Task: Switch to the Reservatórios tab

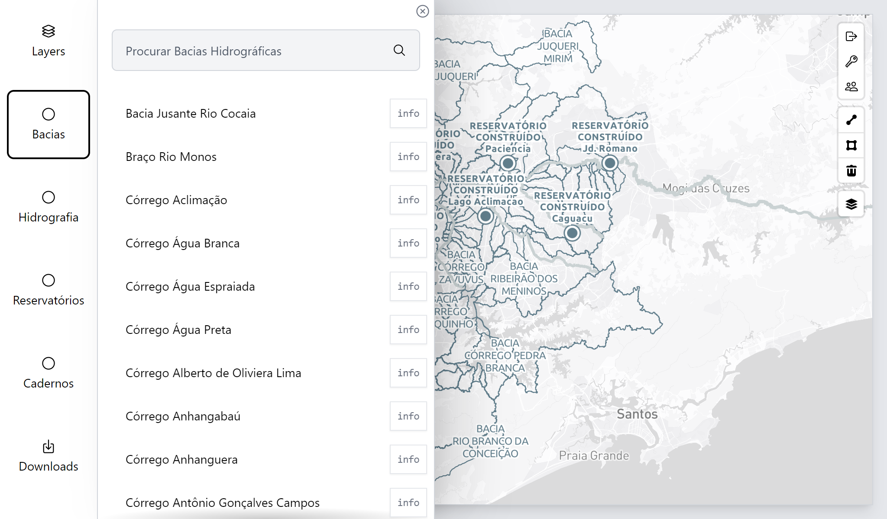Action: [x=49, y=291]
